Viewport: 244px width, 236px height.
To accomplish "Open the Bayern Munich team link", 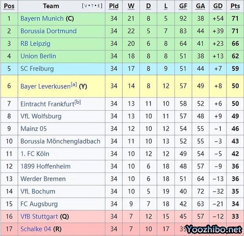I will (42, 19).
